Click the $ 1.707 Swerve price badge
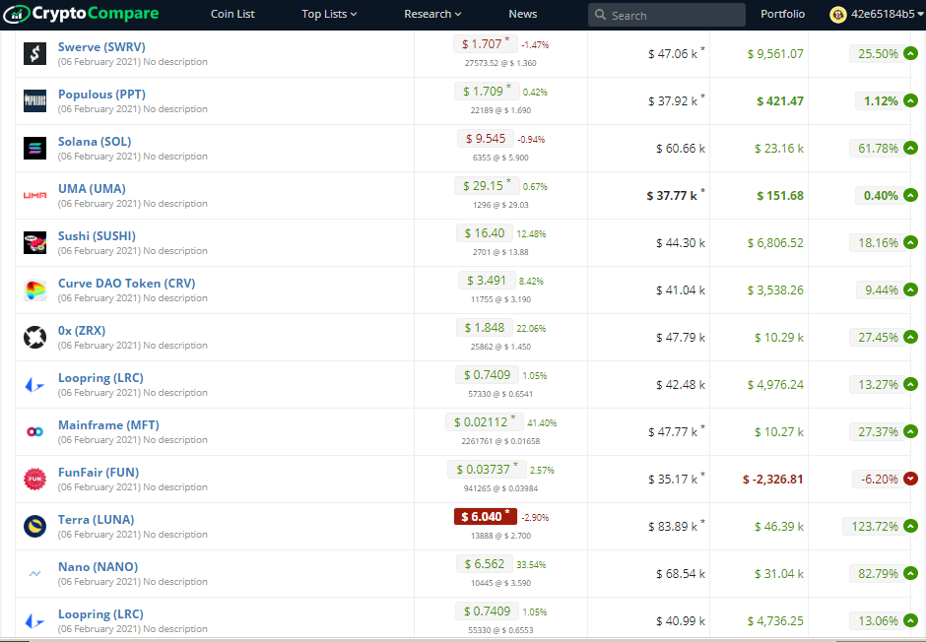 [486, 43]
